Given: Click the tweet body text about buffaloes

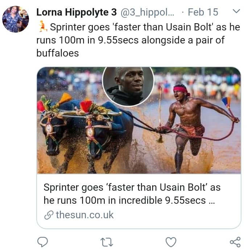Looking at the screenshot, I should [x=57, y=53].
